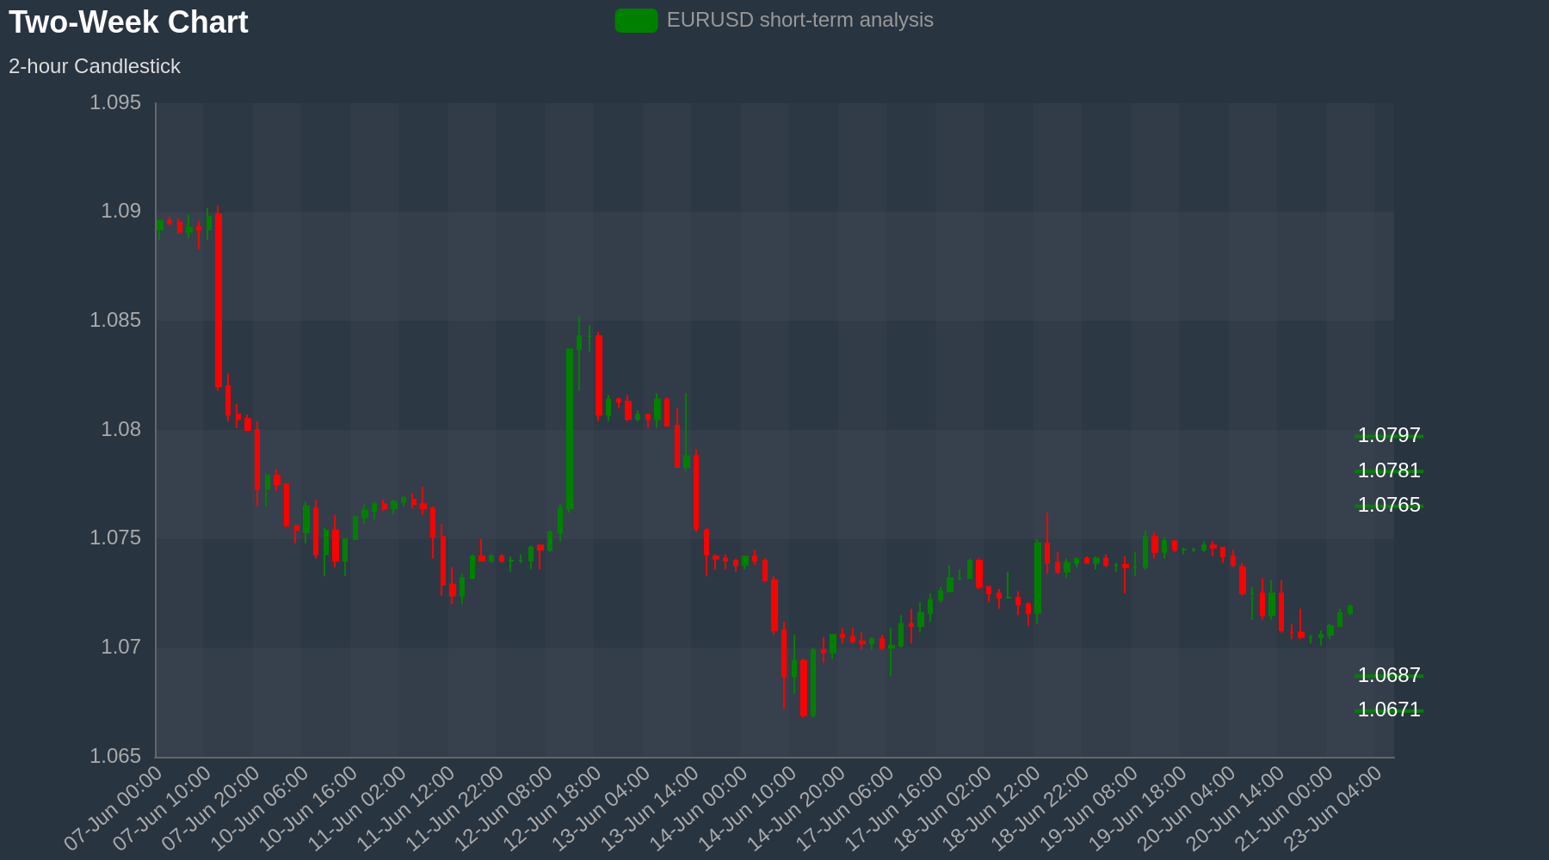Click the 2-hour Candlestick subtitle
The height and width of the screenshot is (860, 1549).
(x=95, y=66)
